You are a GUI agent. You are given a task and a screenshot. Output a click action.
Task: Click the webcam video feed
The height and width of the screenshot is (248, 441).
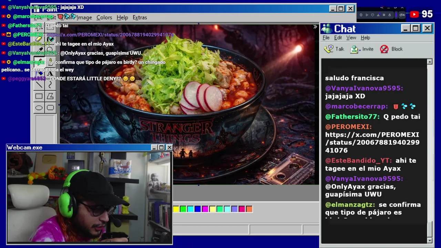point(90,197)
